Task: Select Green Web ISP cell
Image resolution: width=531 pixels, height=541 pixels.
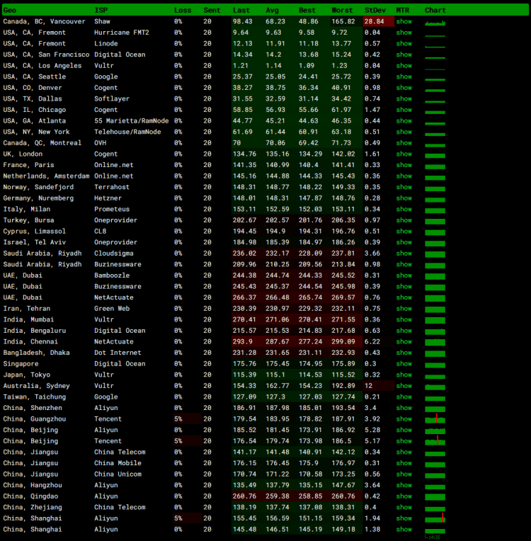Action: (x=112, y=309)
